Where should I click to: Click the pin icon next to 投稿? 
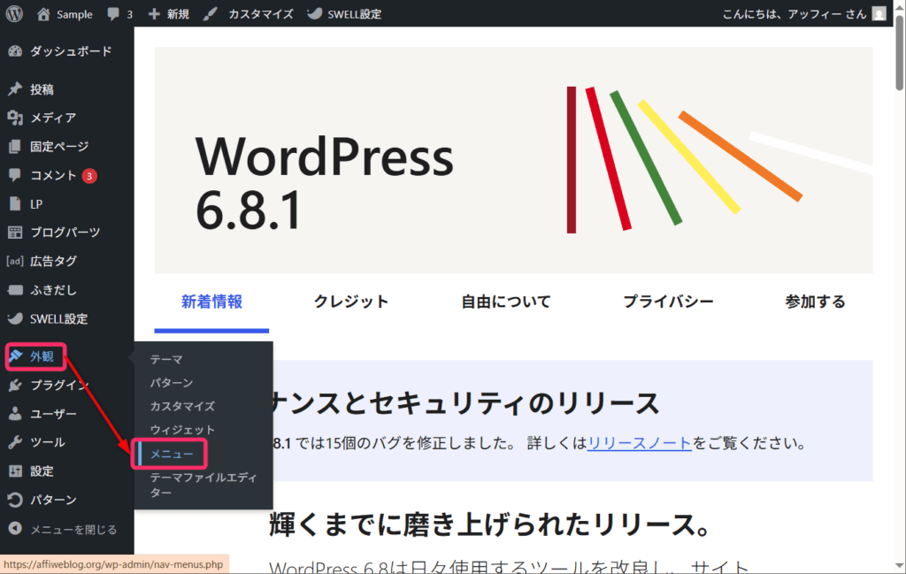(15, 89)
